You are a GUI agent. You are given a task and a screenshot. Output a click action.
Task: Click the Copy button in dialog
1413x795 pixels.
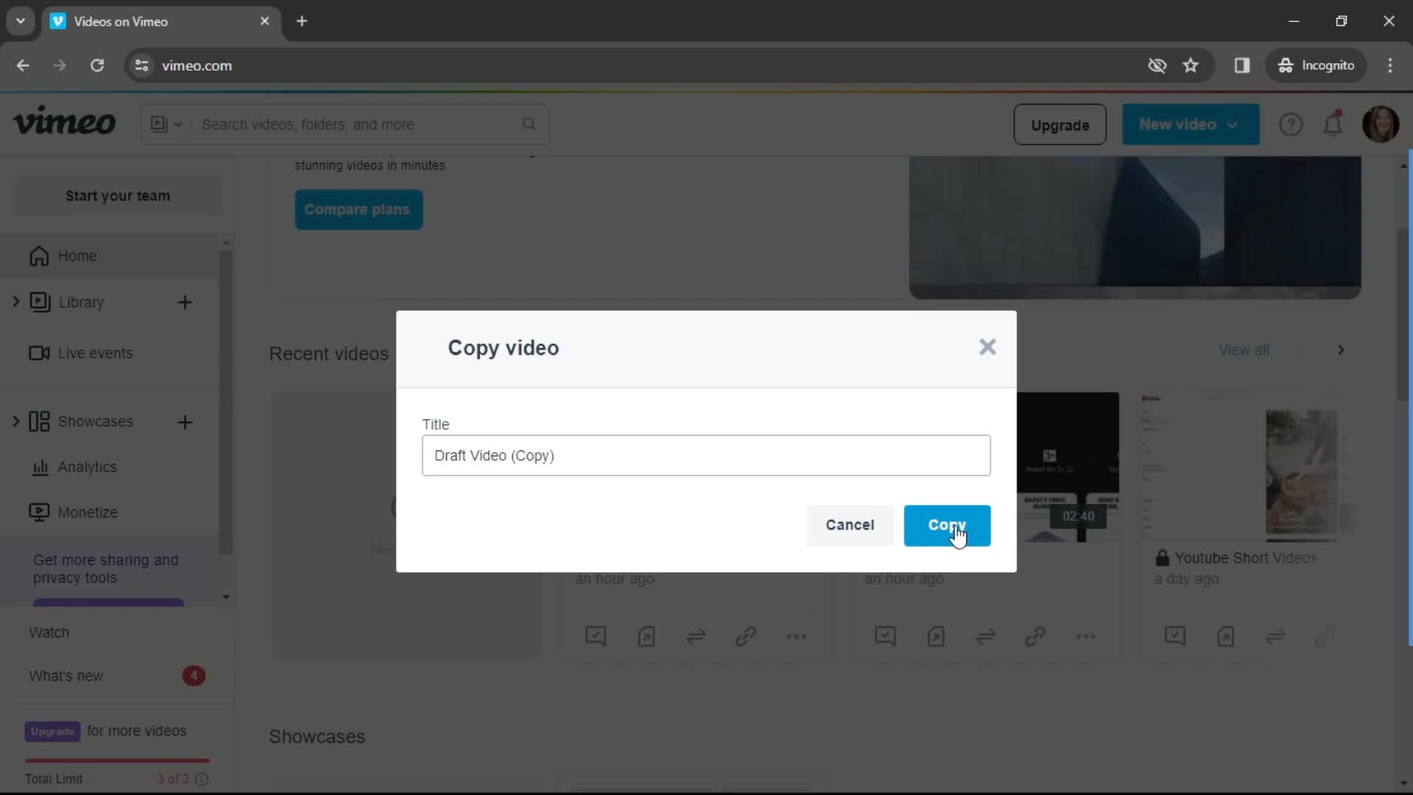pyautogui.click(x=946, y=525)
